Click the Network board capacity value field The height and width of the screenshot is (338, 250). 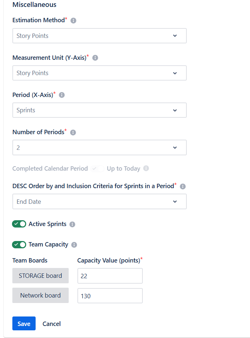coord(110,296)
